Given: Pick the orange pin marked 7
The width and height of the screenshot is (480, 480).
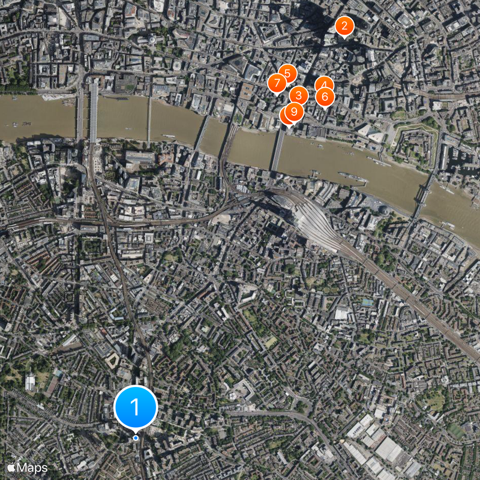Looking at the screenshot, I should (277, 84).
